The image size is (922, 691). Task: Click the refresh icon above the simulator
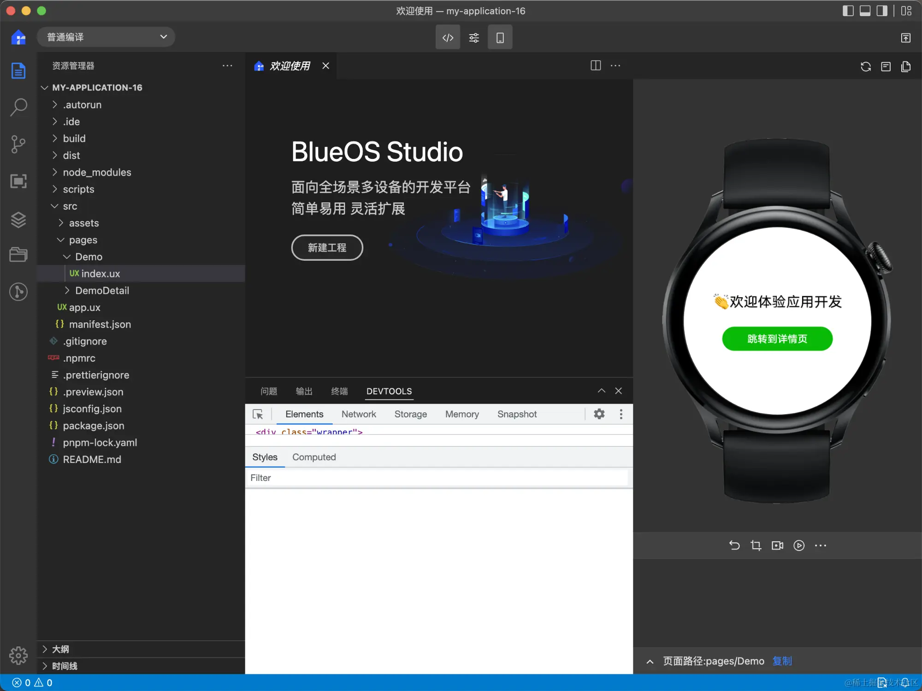tap(865, 66)
